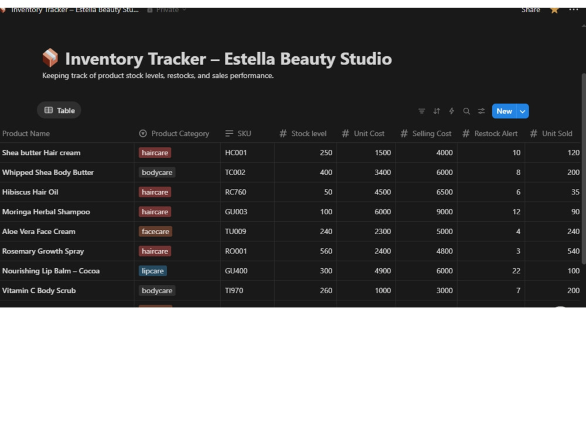
Task: Click bodycare tag for Whipped Shea Body Butter
Action: (157, 173)
